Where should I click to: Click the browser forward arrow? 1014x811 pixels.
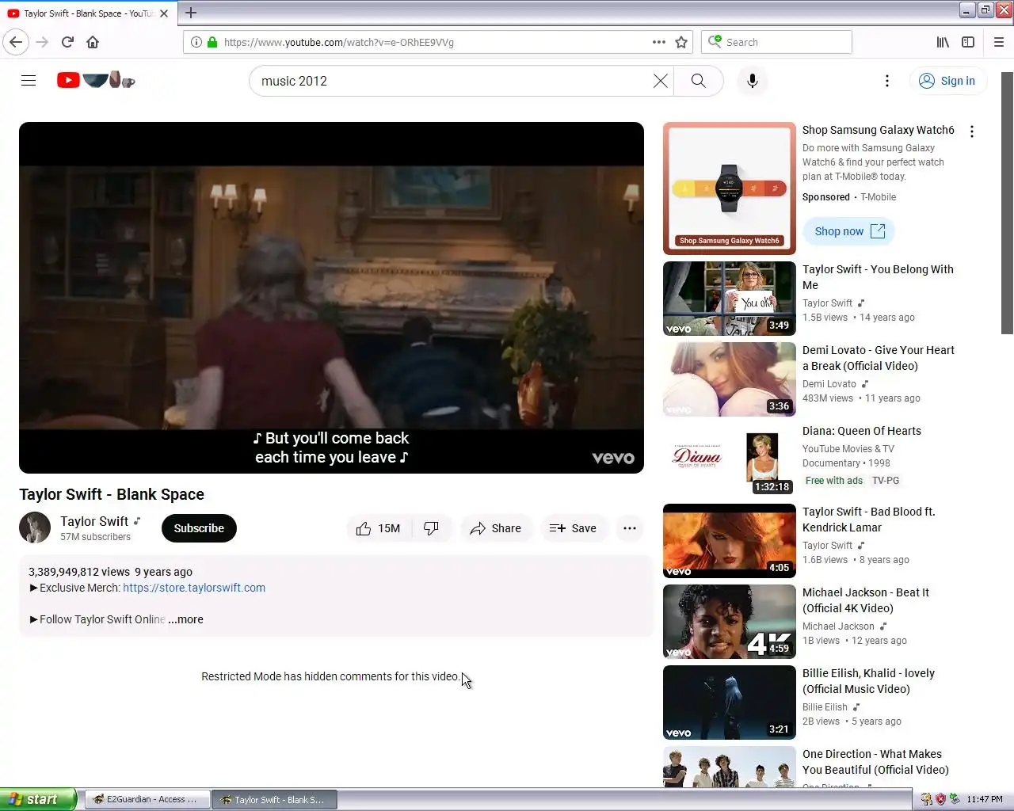42,42
